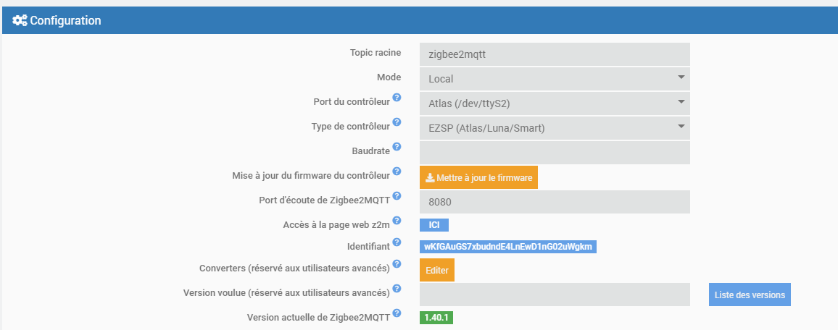Click the Baudrate help question mark
The image size is (838, 330).
tap(397, 147)
